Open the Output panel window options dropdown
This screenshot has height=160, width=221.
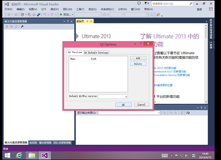tap(197, 108)
